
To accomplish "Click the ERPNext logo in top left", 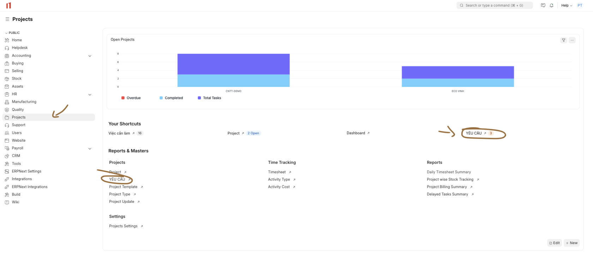I will point(8,5).
